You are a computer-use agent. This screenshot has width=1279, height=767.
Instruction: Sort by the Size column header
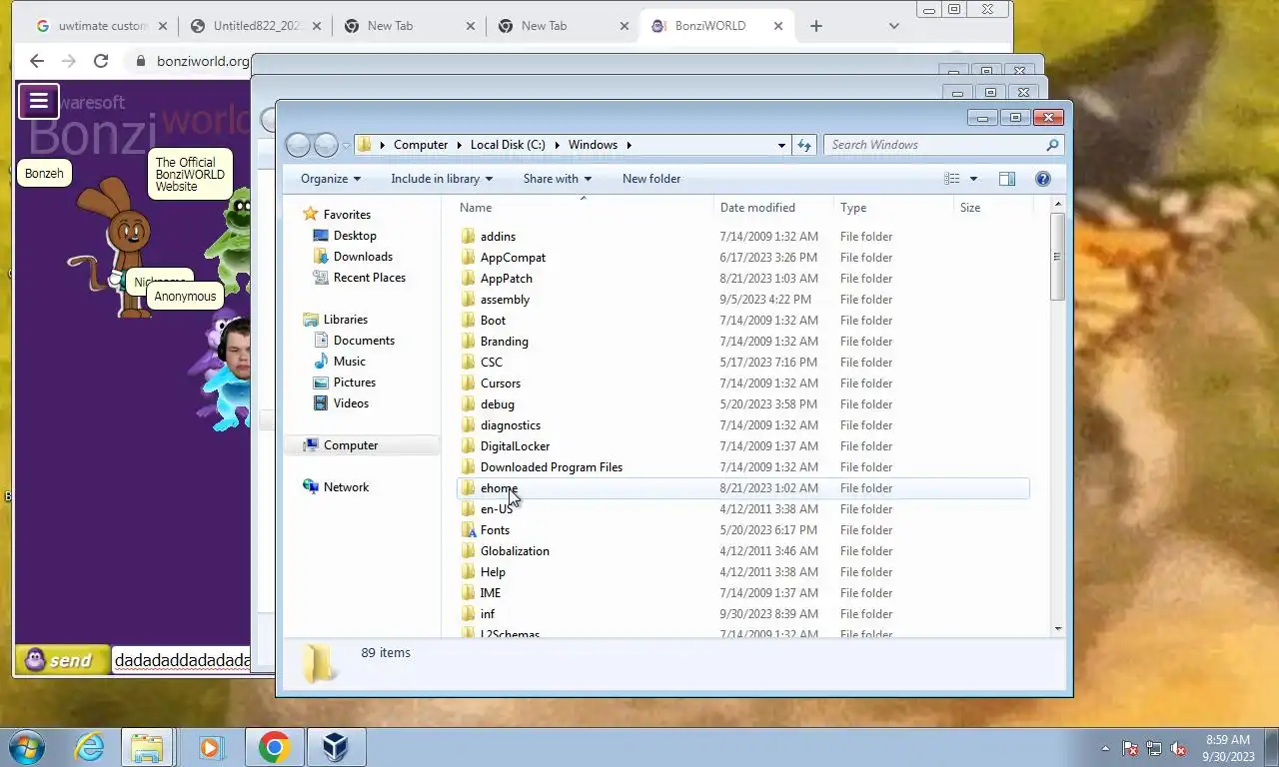pos(992,208)
